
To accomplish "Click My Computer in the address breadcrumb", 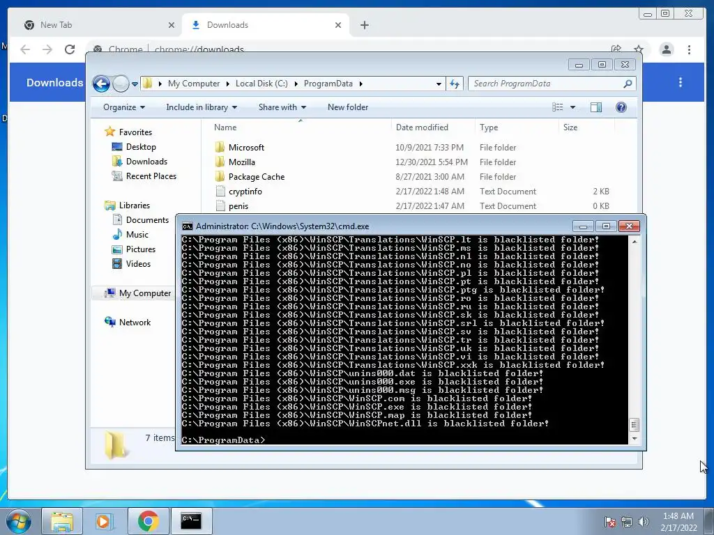I will click(x=194, y=84).
